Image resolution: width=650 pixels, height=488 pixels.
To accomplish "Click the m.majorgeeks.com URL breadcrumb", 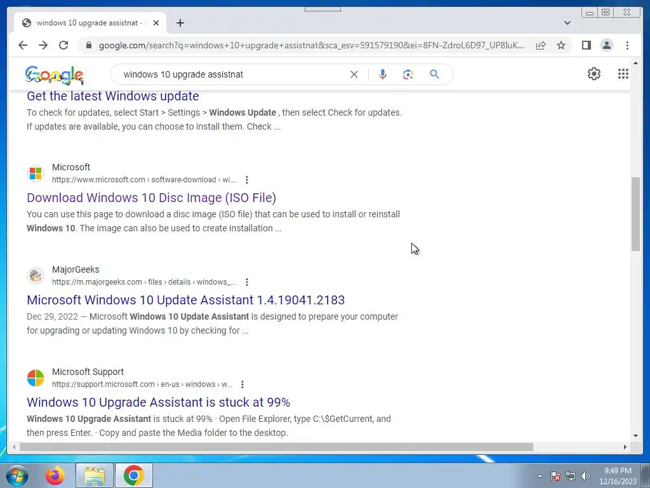I will (x=144, y=282).
